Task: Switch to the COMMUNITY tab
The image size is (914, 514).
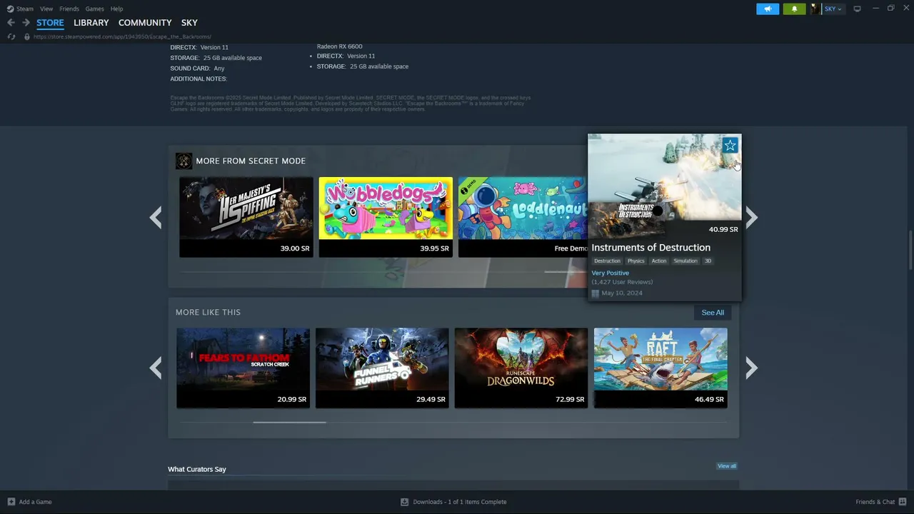Action: (145, 23)
